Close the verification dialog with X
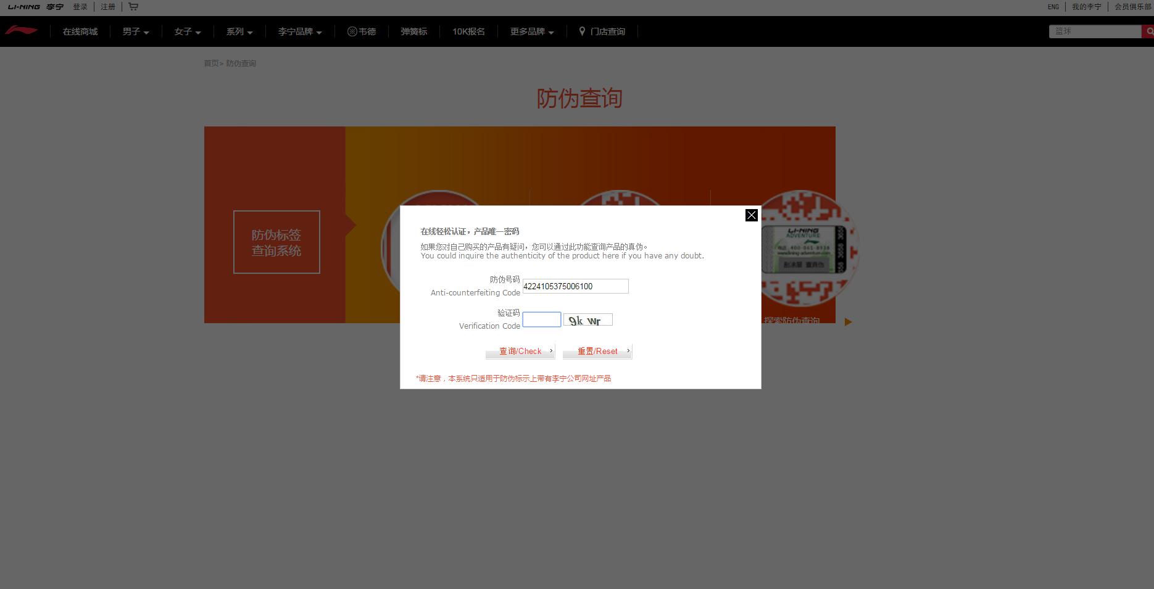 (751, 215)
